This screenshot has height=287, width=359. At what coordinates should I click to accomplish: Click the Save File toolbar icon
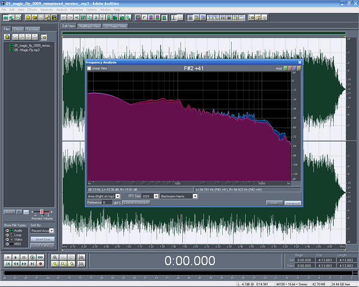[x=41, y=17]
